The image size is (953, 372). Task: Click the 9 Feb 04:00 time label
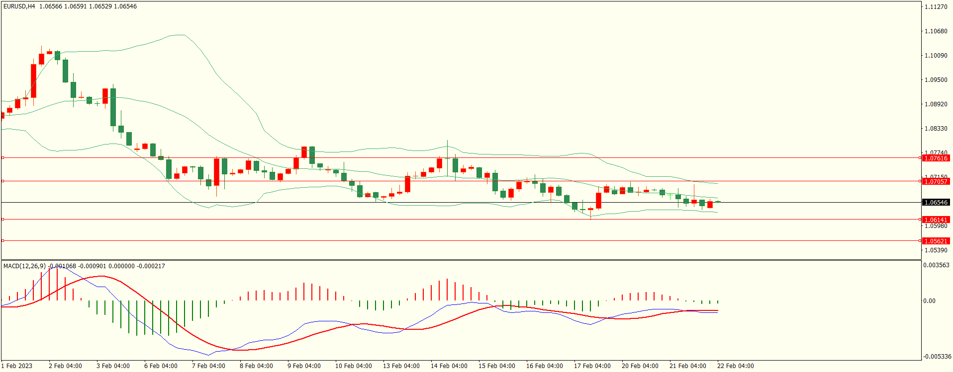tap(304, 366)
